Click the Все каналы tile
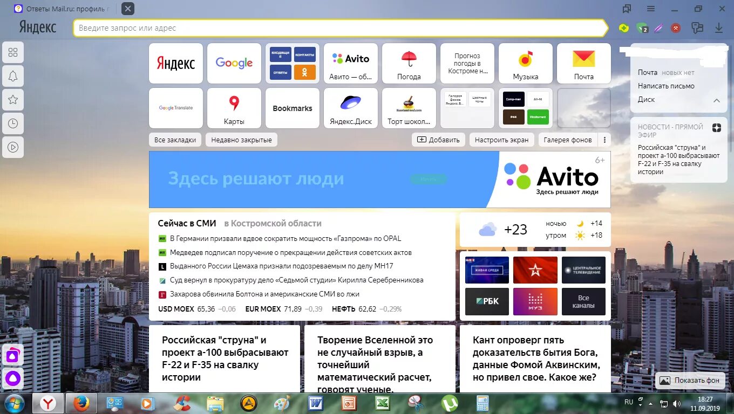This screenshot has width=734, height=414. 583,302
